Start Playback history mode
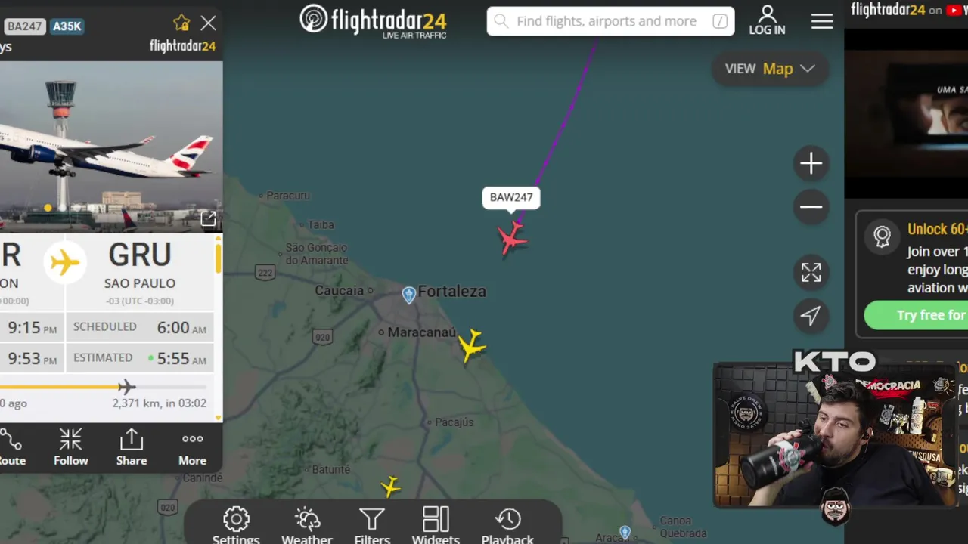This screenshot has width=968, height=544. (x=507, y=526)
